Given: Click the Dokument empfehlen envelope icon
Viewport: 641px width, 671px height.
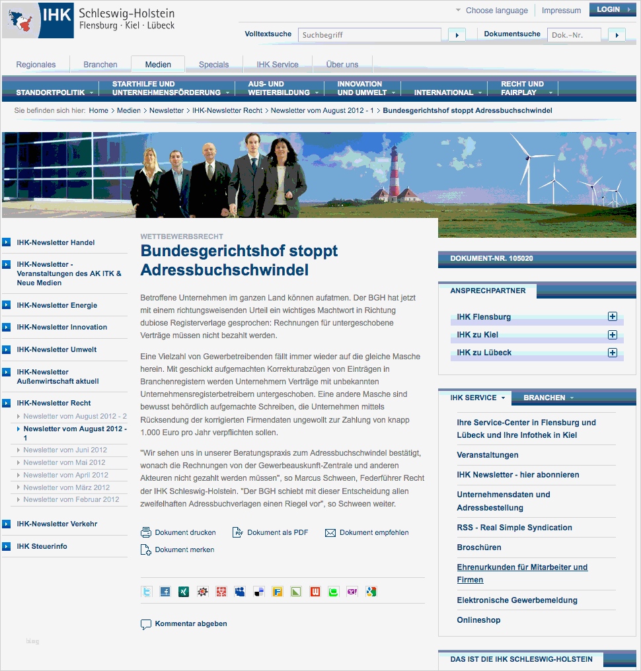Looking at the screenshot, I should coord(329,532).
